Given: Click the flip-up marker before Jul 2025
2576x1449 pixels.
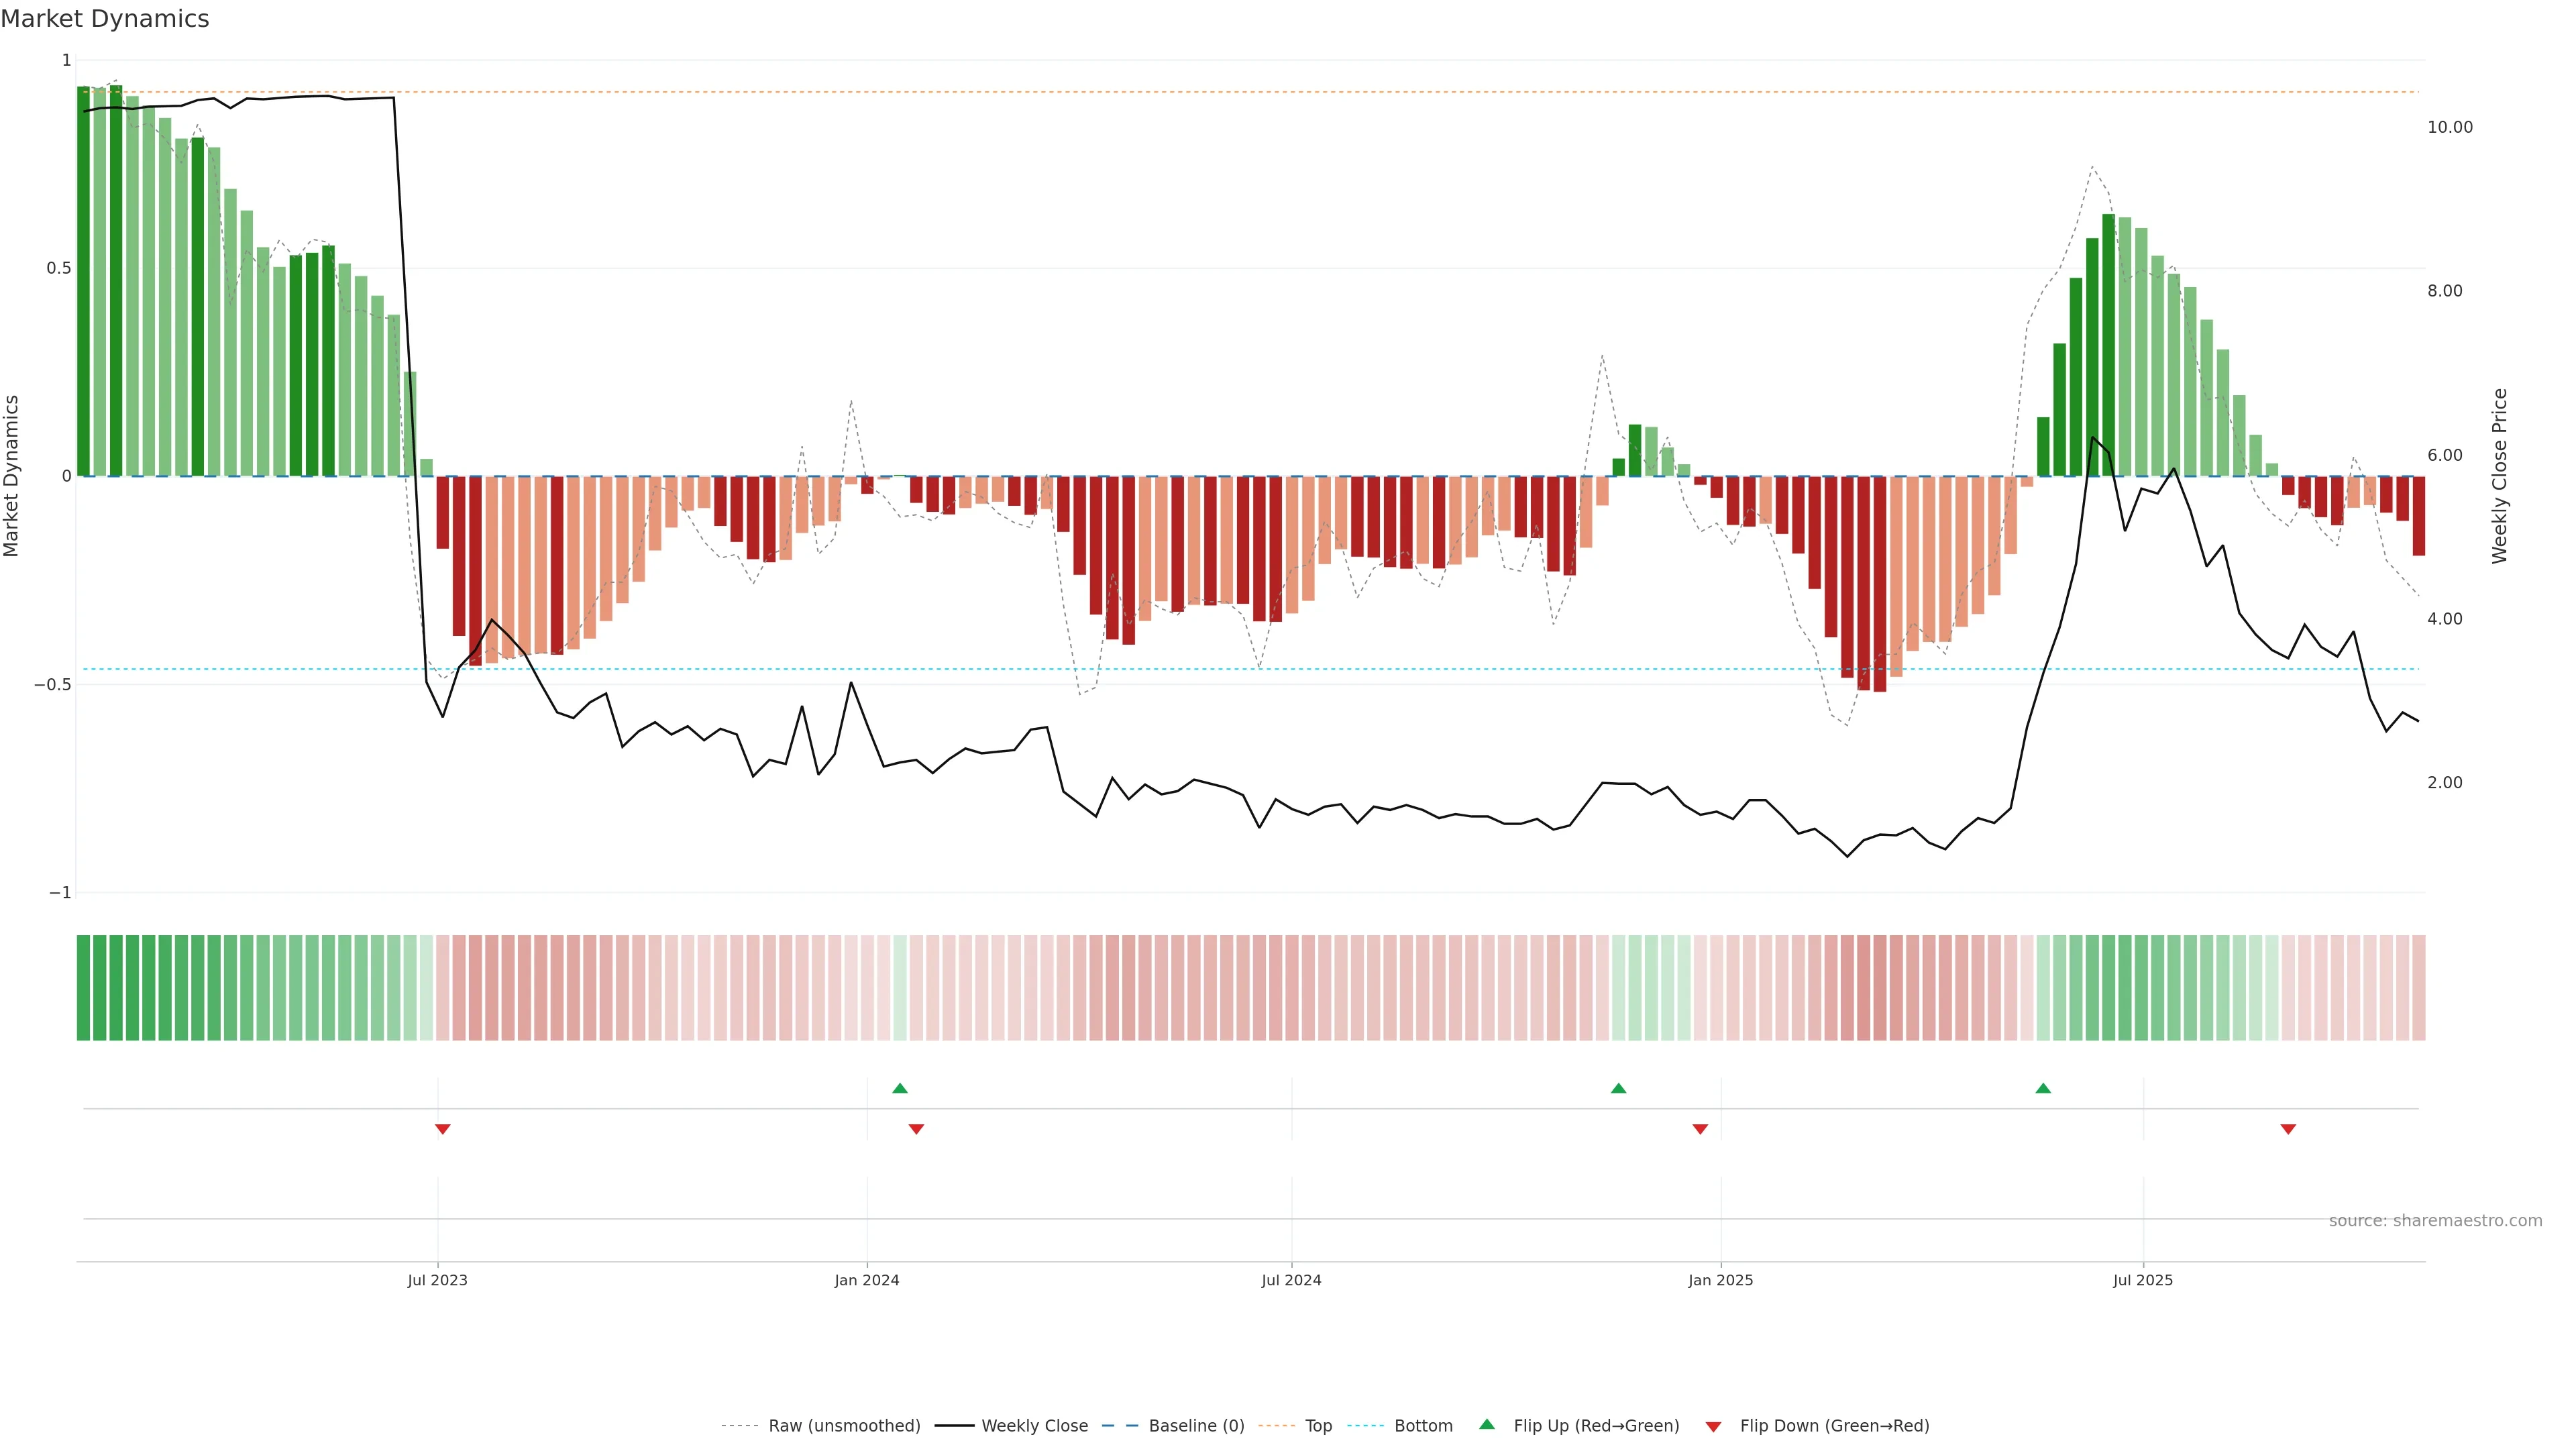Looking at the screenshot, I should (x=2043, y=1088).
